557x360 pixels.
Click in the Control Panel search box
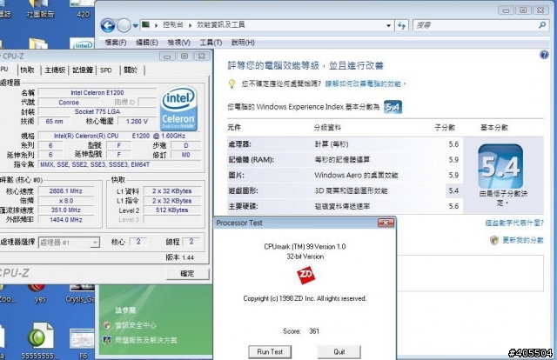coord(476,25)
